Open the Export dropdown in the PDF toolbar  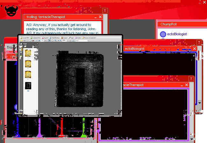pyautogui.click(x=46, y=37)
